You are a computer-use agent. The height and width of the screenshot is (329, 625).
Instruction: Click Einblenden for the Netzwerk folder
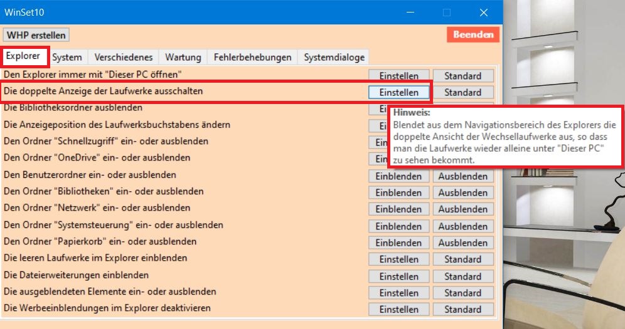coord(398,209)
